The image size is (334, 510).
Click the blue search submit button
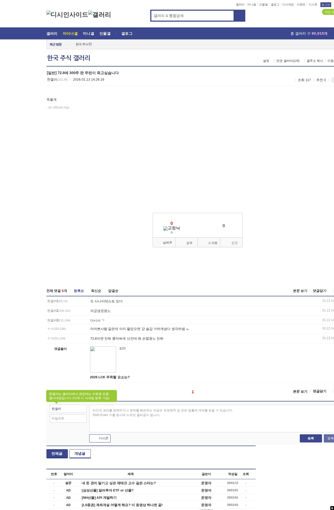pyautogui.click(x=239, y=16)
